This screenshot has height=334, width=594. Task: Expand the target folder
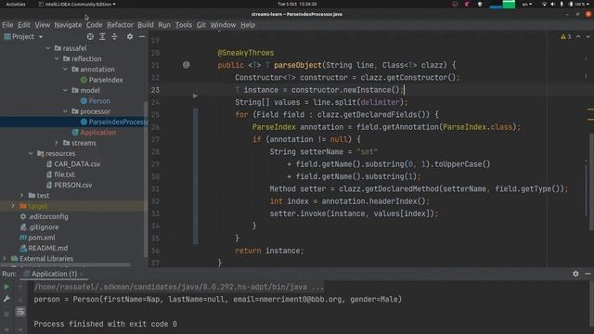point(13,206)
